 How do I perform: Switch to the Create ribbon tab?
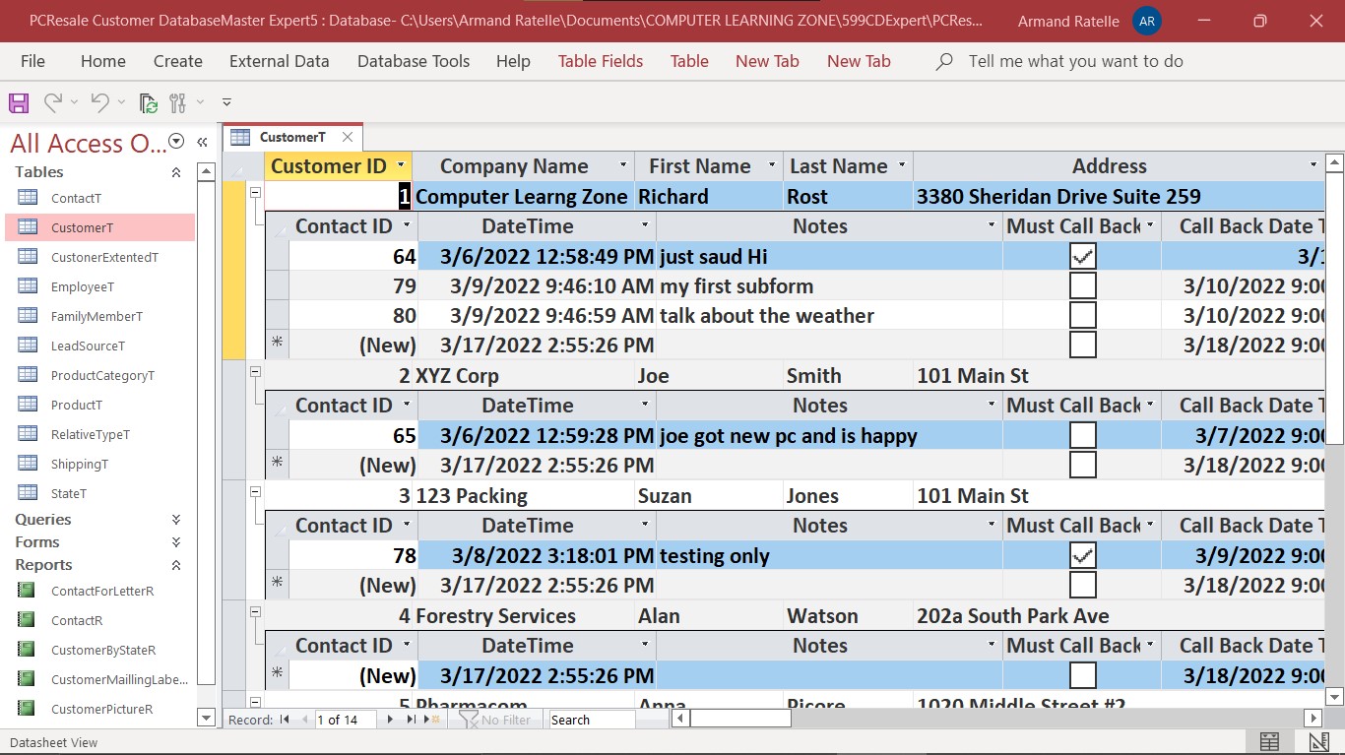pos(177,61)
